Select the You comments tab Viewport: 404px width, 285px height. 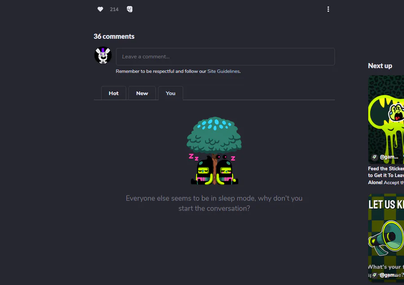click(171, 93)
